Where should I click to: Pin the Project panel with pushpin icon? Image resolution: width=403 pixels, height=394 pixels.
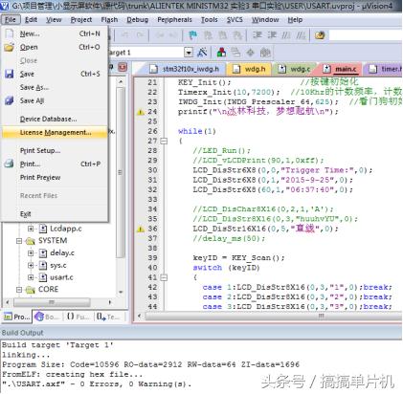(x=111, y=67)
